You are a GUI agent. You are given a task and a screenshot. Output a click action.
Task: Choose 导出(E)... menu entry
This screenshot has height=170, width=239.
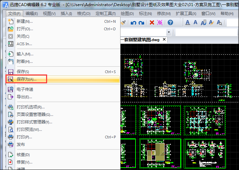coord(63,97)
